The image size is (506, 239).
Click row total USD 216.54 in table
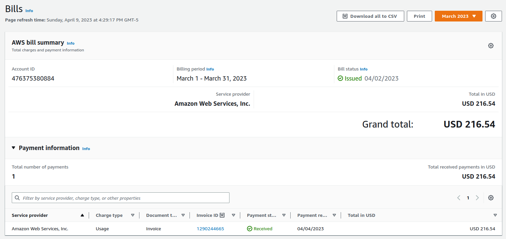click(482, 229)
